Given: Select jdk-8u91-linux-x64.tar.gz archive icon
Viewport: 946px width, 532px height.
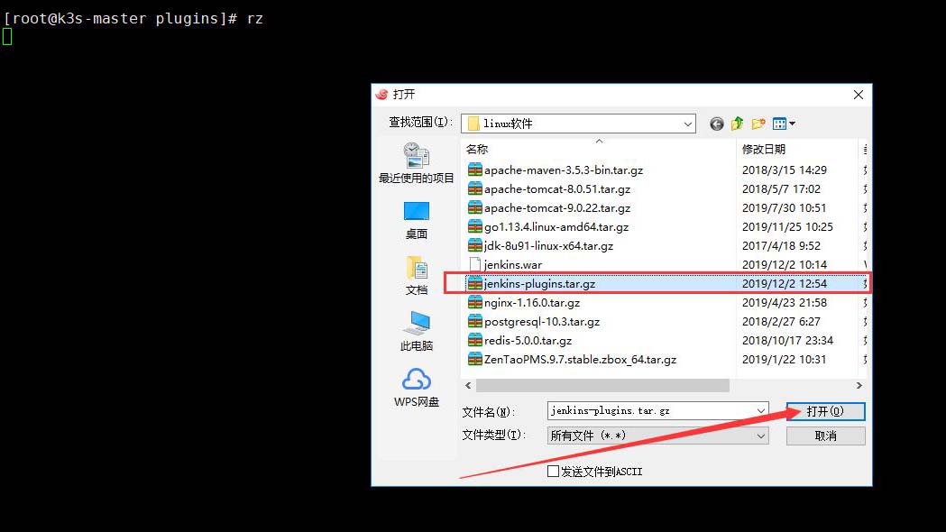Looking at the screenshot, I should click(x=475, y=245).
